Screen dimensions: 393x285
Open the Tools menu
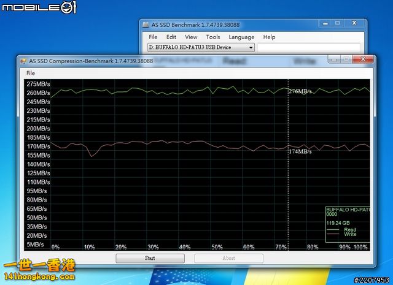click(213, 37)
